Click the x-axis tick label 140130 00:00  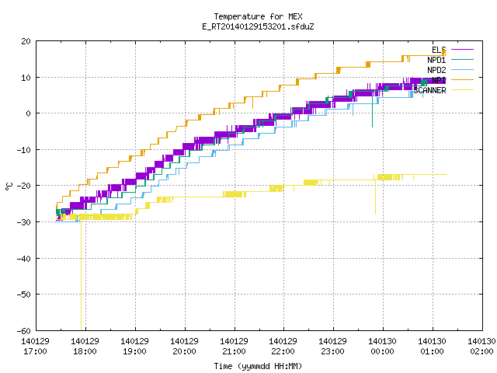pyautogui.click(x=383, y=347)
